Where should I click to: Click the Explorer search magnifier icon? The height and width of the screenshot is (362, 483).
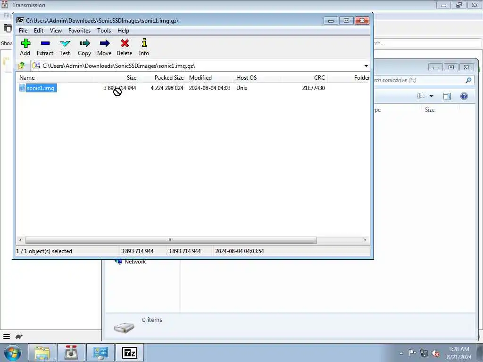[468, 80]
